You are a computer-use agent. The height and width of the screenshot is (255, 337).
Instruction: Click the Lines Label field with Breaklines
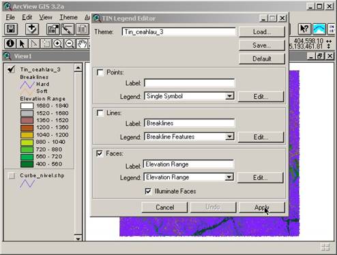point(190,123)
